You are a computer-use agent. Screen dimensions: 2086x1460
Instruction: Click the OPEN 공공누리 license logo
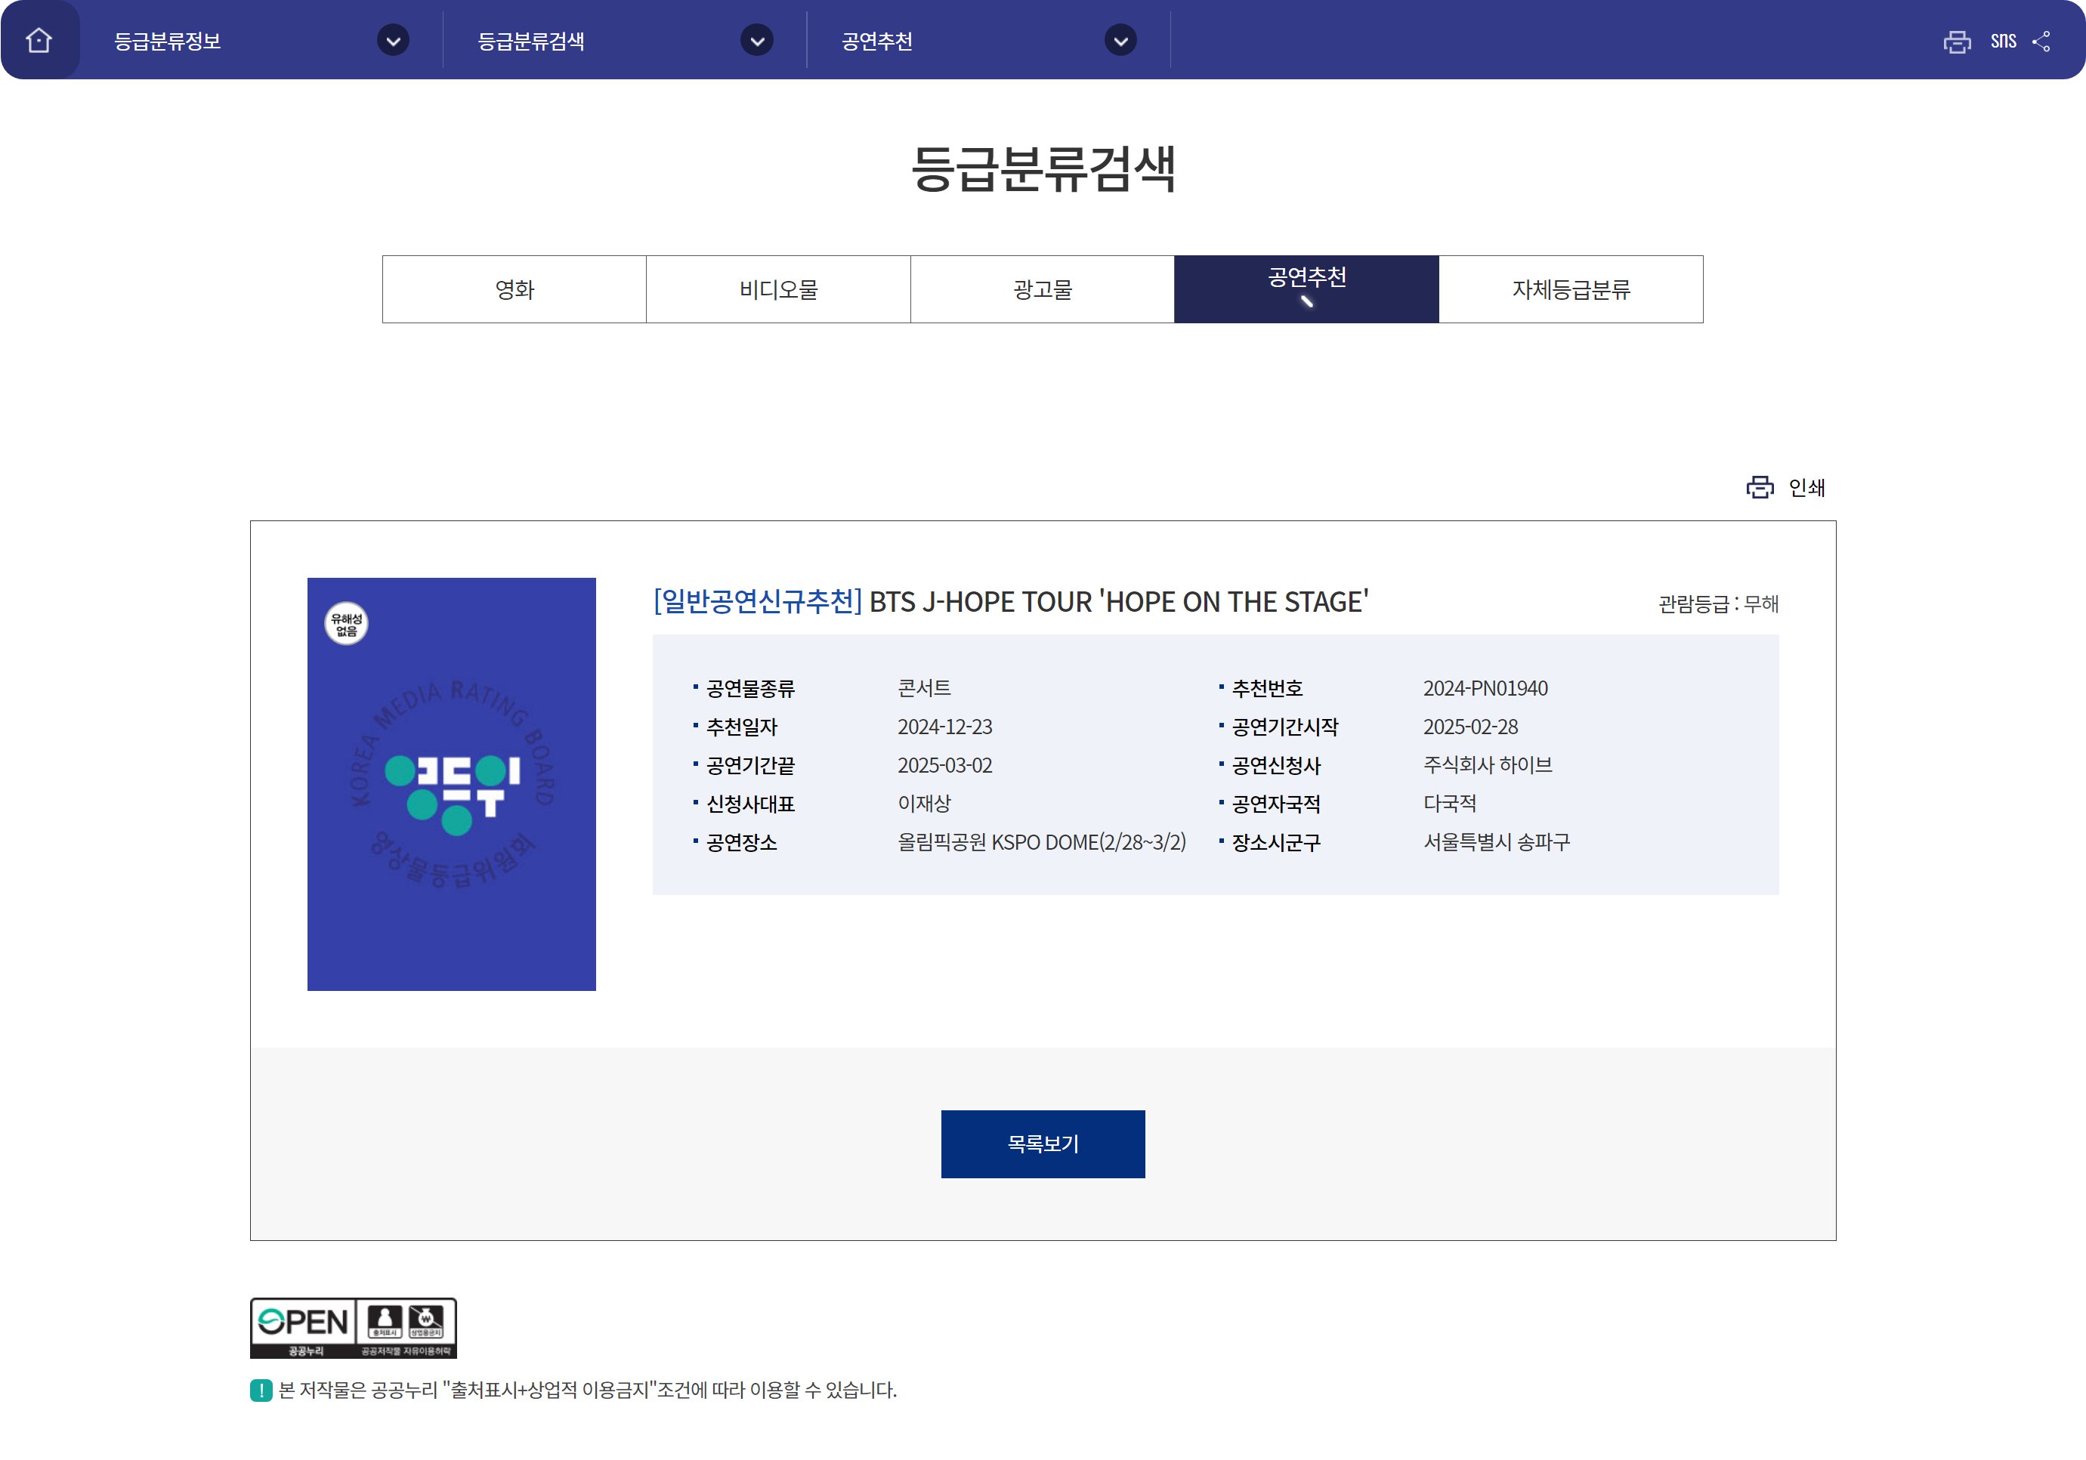pyautogui.click(x=354, y=1327)
